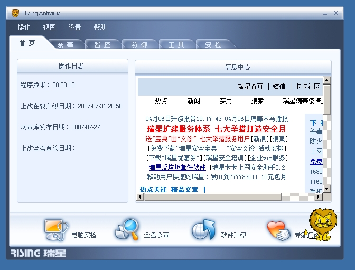Click the Rising Antivirus title bar logo
Image resolution: width=355 pixels, height=270 pixels.
[x=15, y=13]
